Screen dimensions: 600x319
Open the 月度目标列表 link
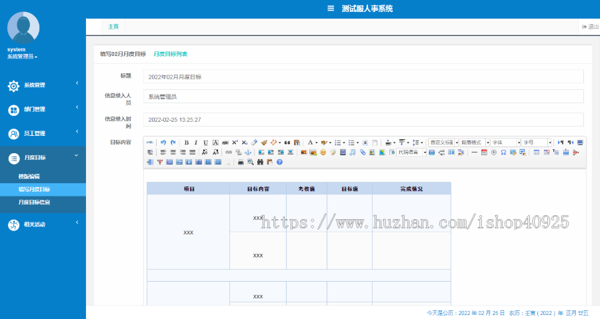click(170, 54)
